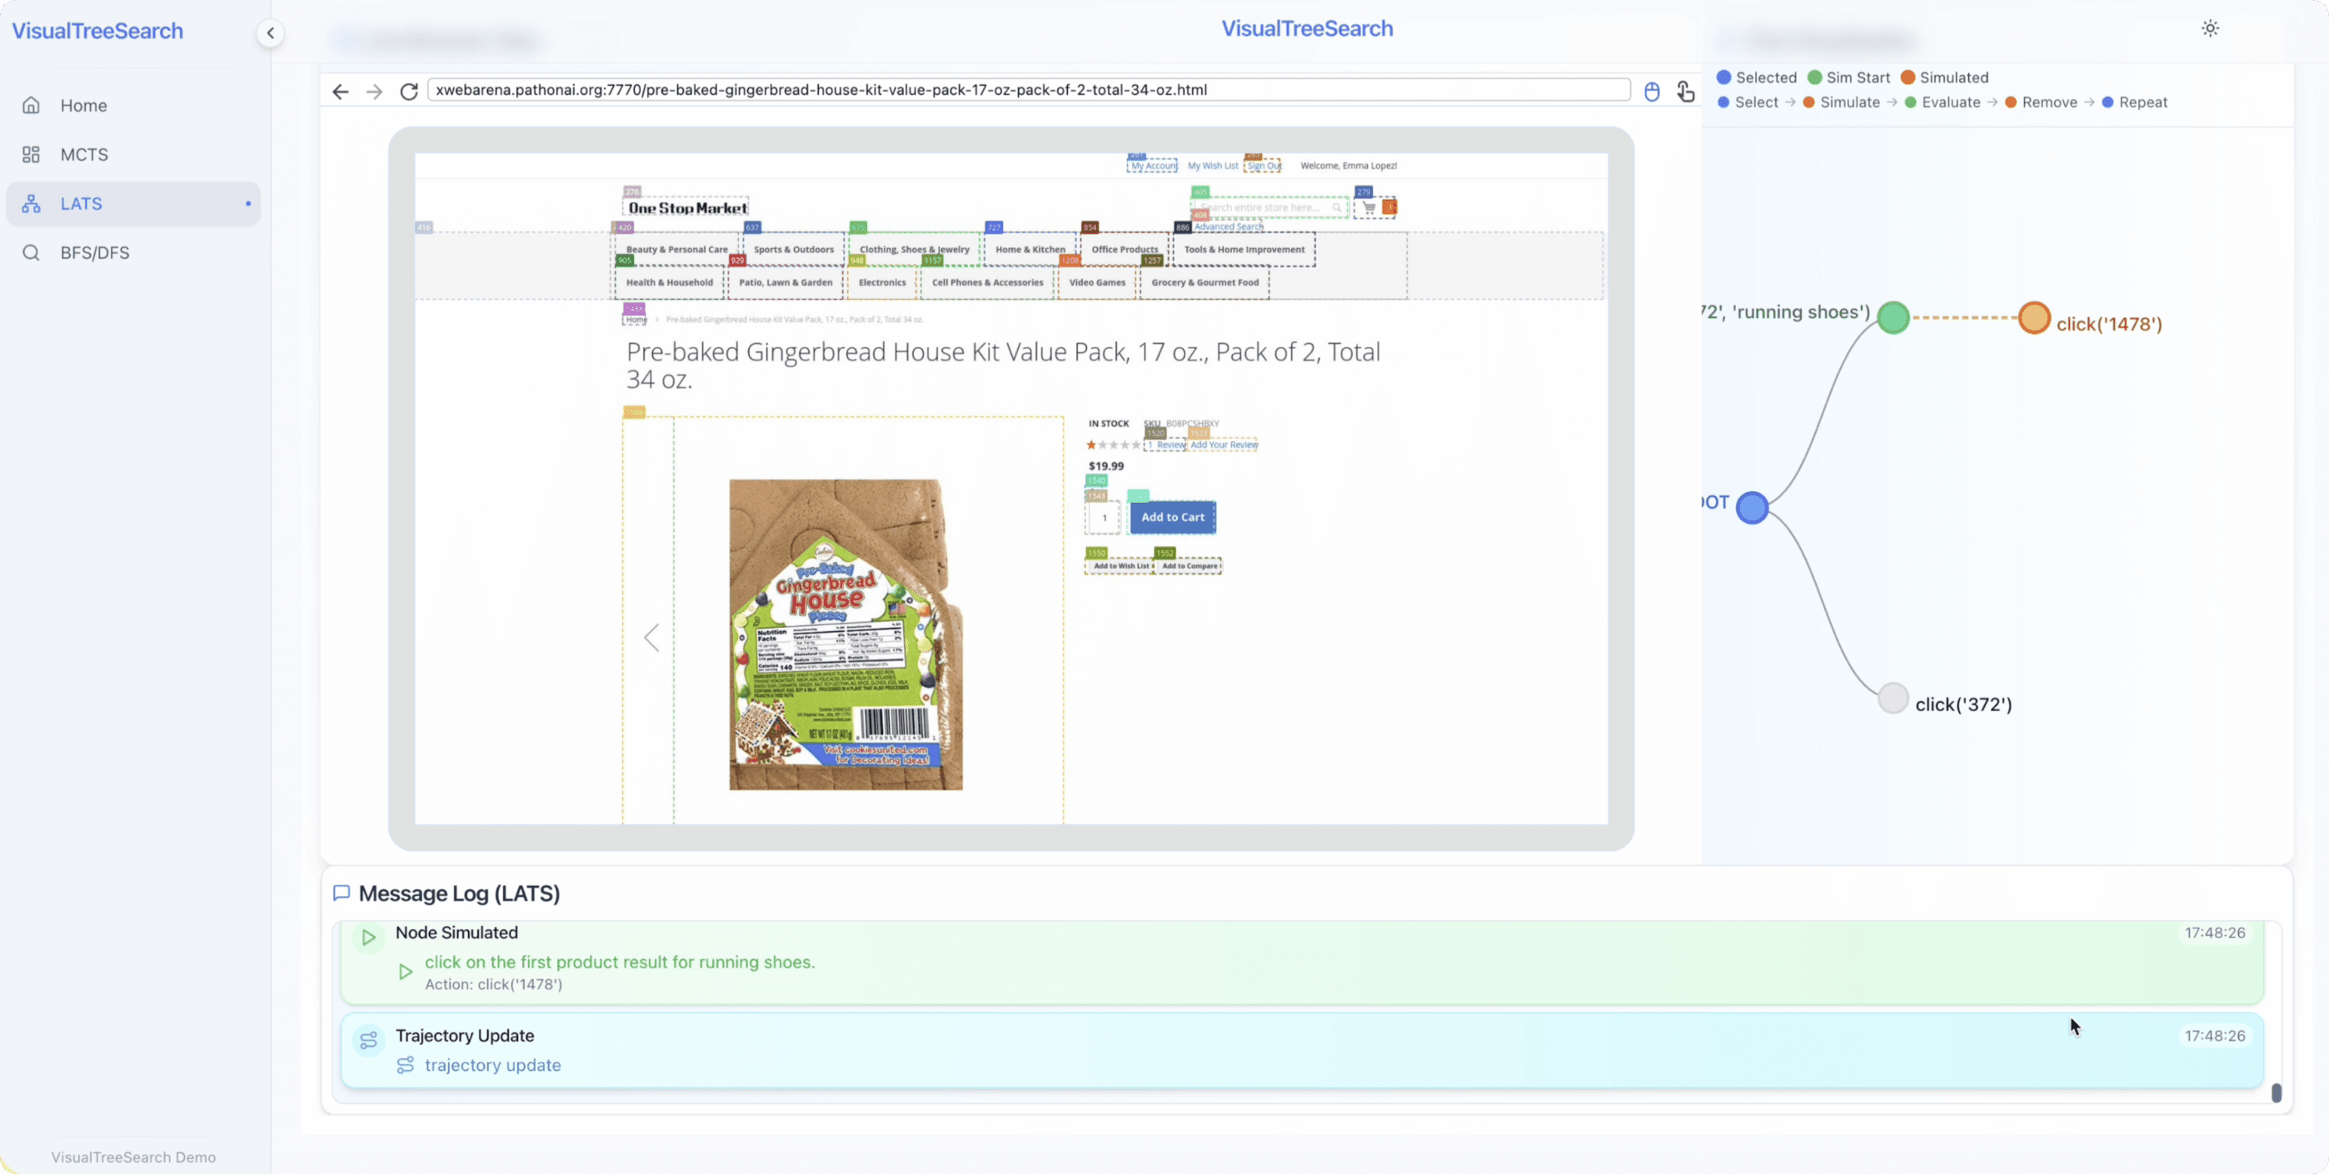Click the trajectory icon beside Trajectory Update
The image size is (2329, 1174).
click(369, 1039)
